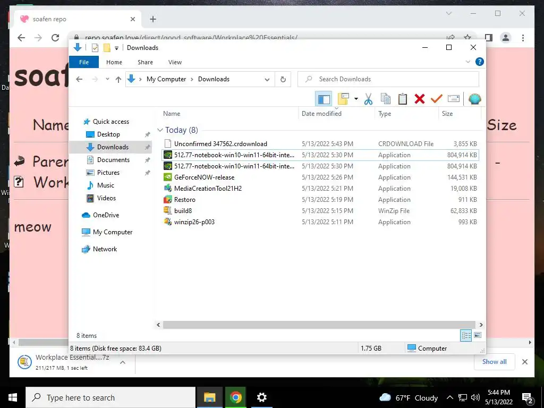Select the winzip26-p003 installer icon
Screen dimensions: 544x408
click(x=168, y=222)
